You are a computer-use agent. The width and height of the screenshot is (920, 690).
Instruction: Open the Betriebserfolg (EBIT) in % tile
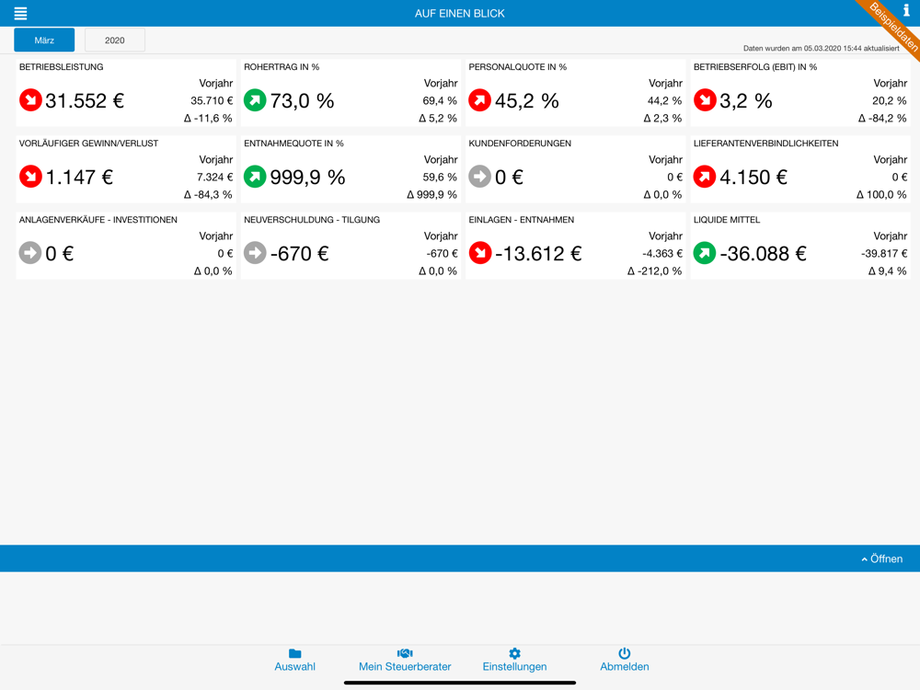[799, 93]
